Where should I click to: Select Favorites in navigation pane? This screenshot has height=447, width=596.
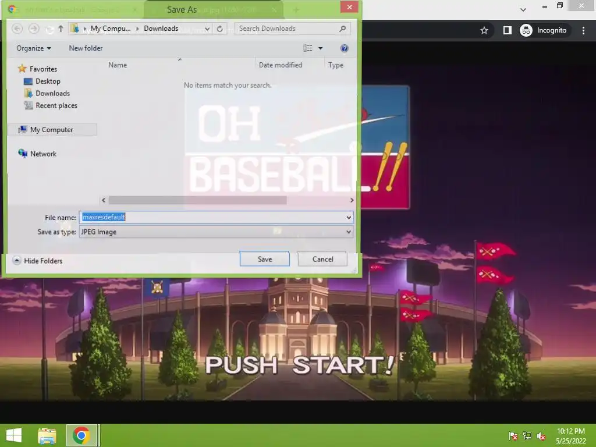point(38,69)
